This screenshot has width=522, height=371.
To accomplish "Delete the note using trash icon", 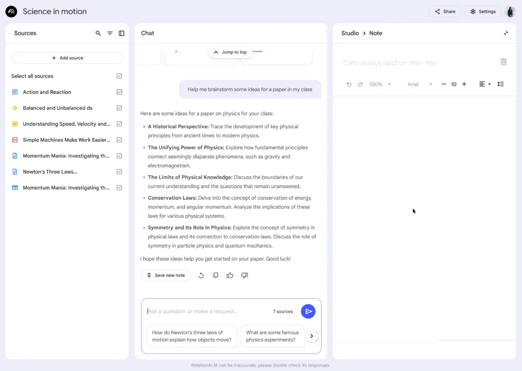I will pyautogui.click(x=503, y=62).
